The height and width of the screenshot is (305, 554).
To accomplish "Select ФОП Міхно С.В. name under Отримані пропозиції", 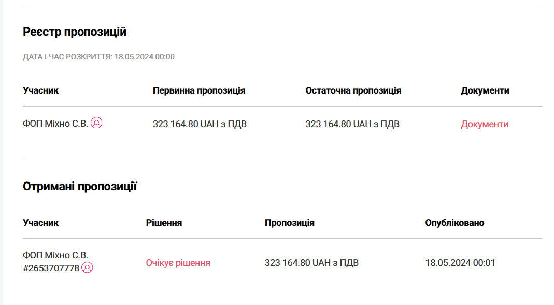I will [55, 255].
